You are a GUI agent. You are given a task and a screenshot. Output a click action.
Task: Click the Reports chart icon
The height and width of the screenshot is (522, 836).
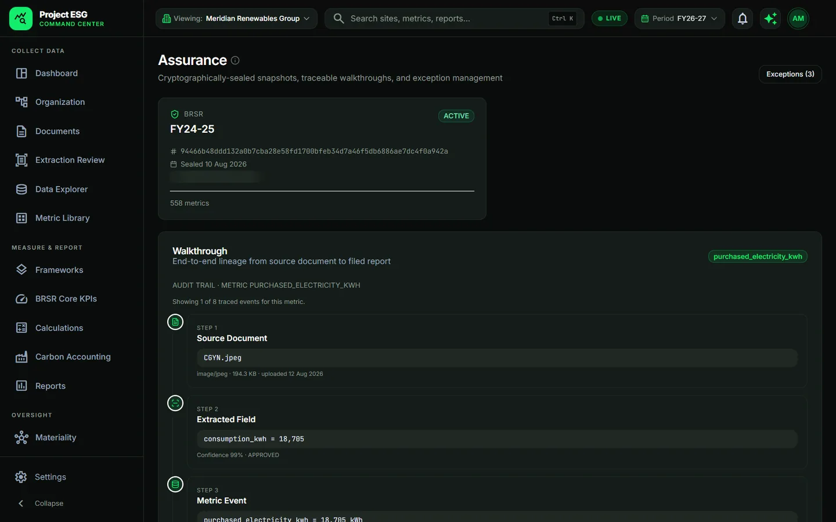point(21,386)
